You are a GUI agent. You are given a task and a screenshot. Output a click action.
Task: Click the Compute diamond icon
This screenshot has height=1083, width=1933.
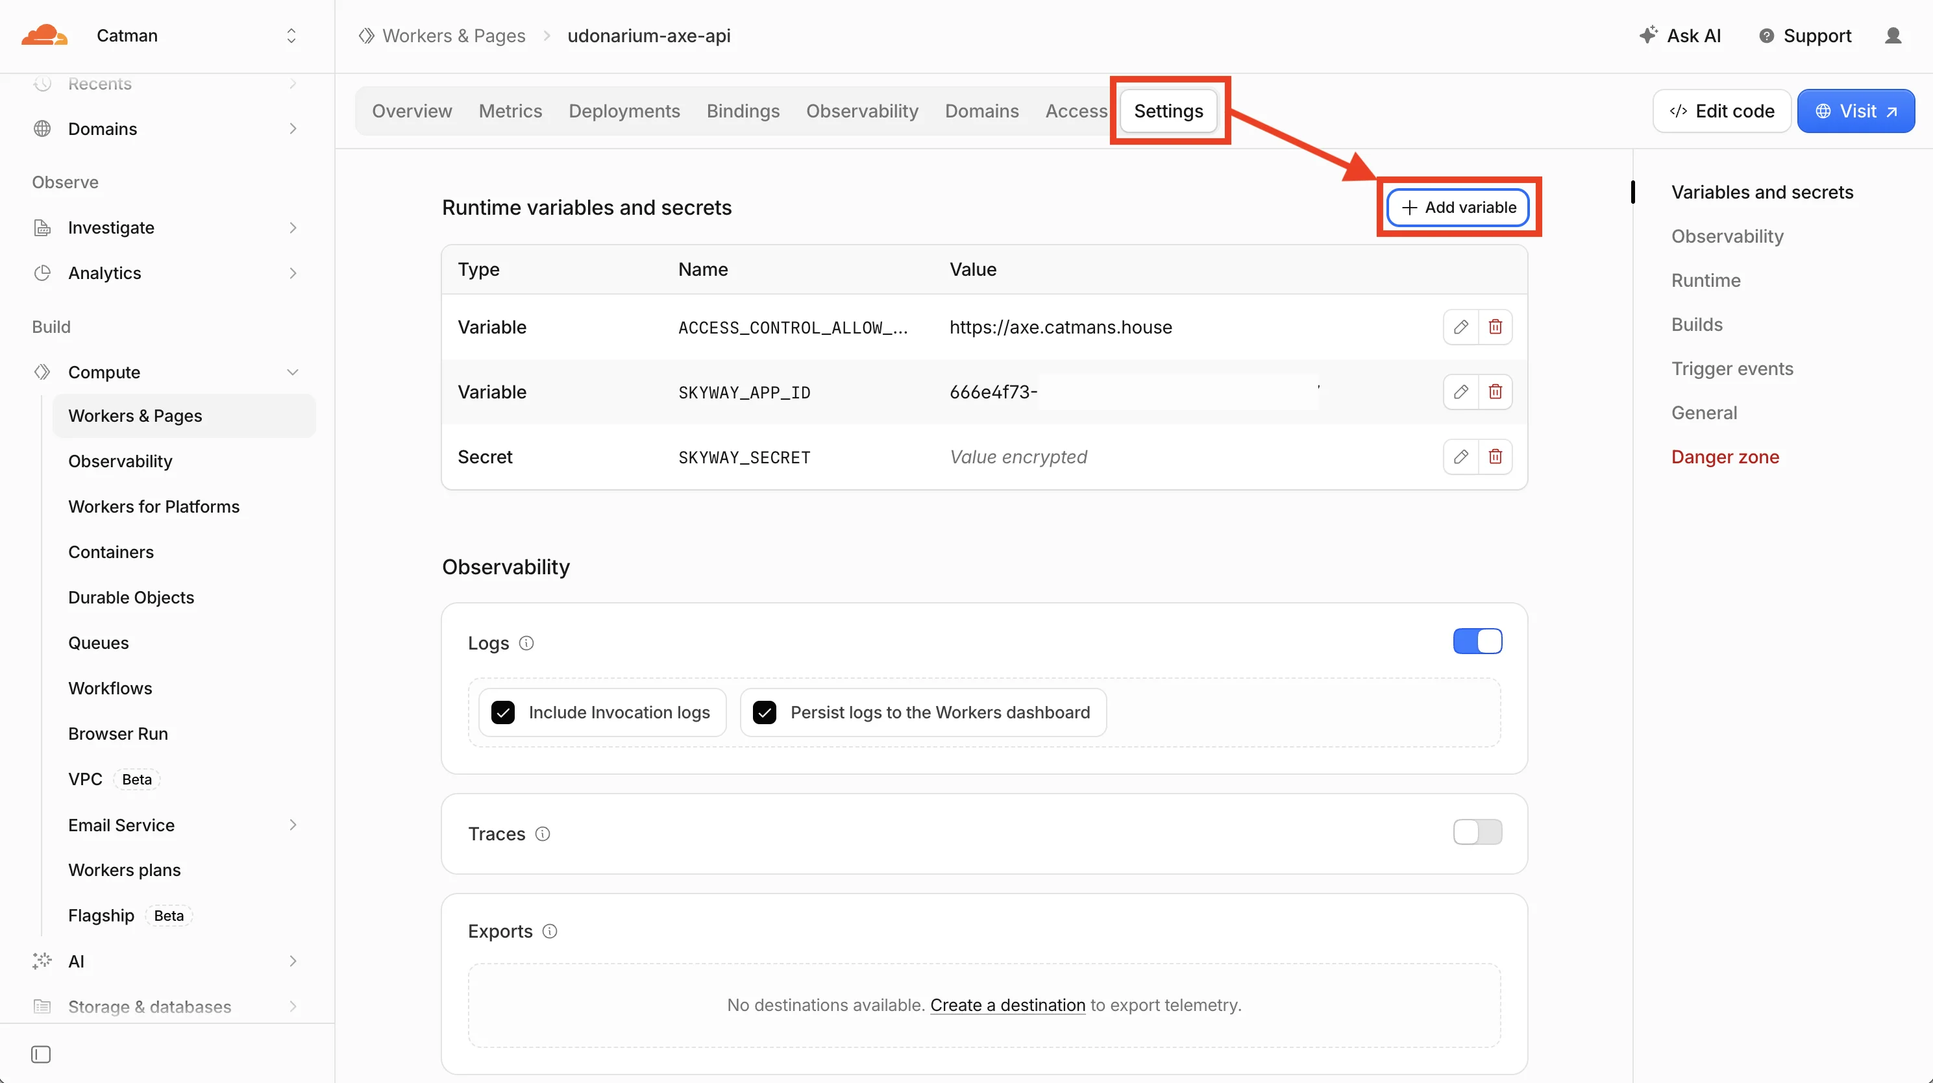tap(42, 372)
